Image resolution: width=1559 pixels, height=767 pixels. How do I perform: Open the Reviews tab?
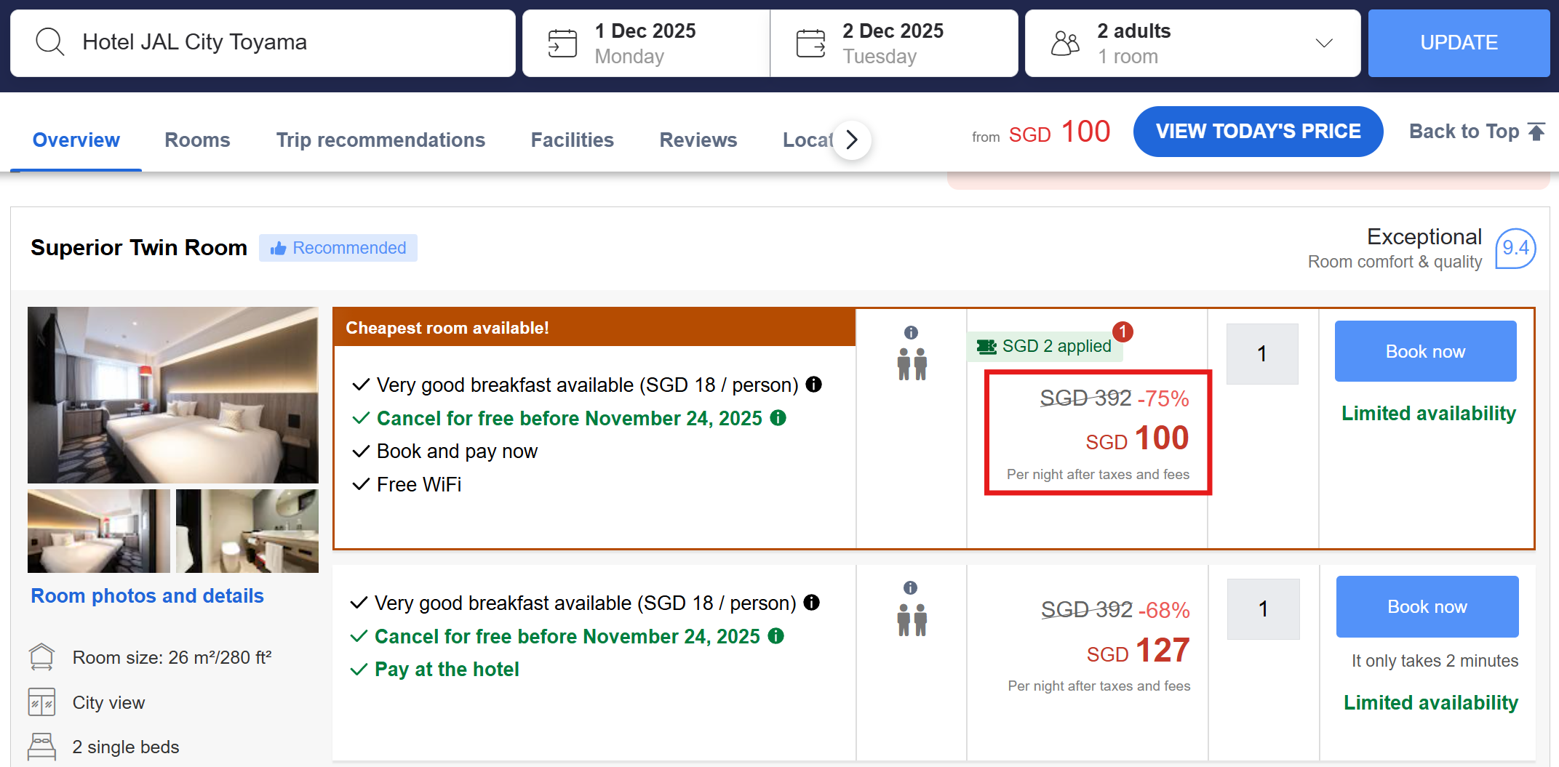coord(698,140)
